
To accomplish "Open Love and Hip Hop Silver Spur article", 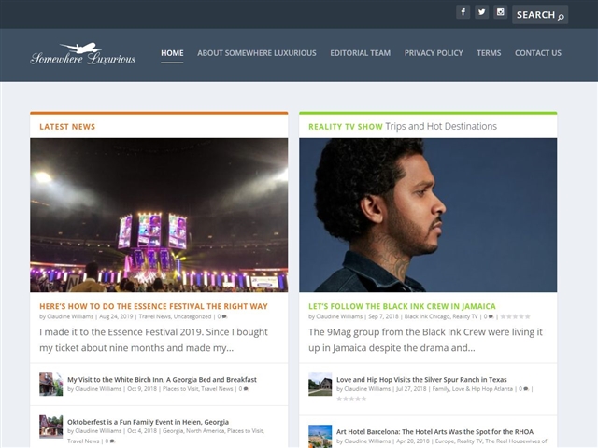I will pyautogui.click(x=421, y=380).
